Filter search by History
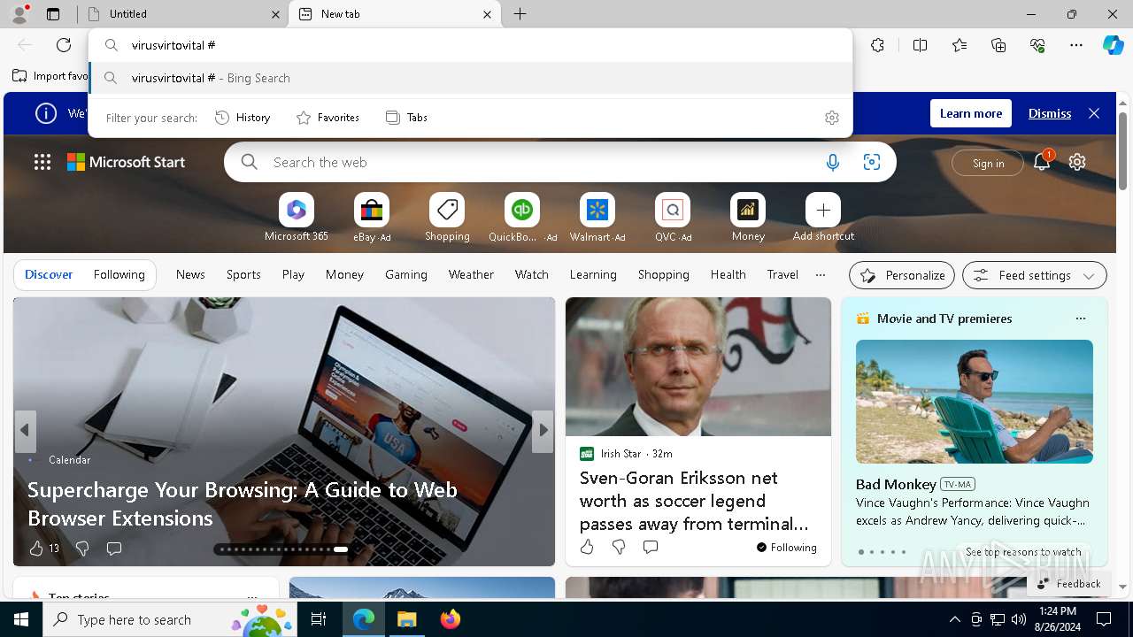 [243, 118]
